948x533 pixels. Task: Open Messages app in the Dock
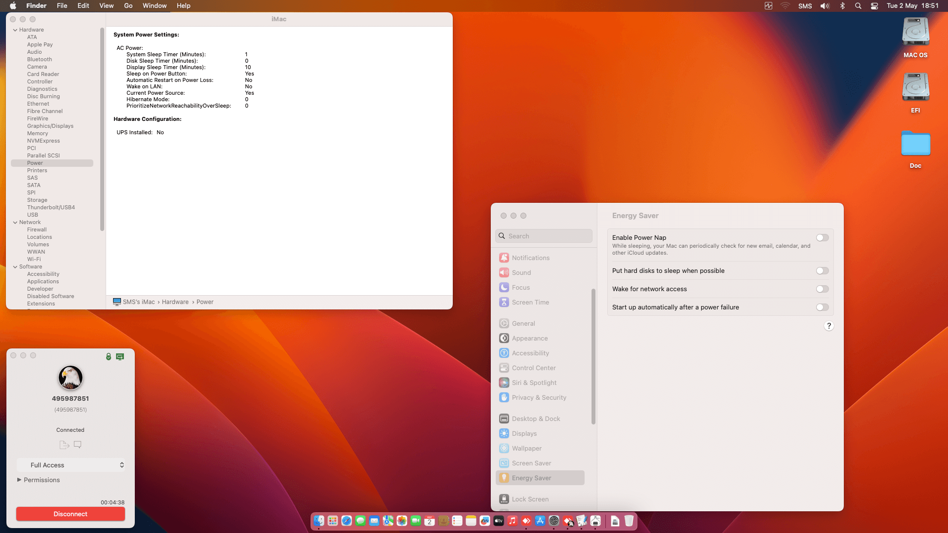coord(360,521)
